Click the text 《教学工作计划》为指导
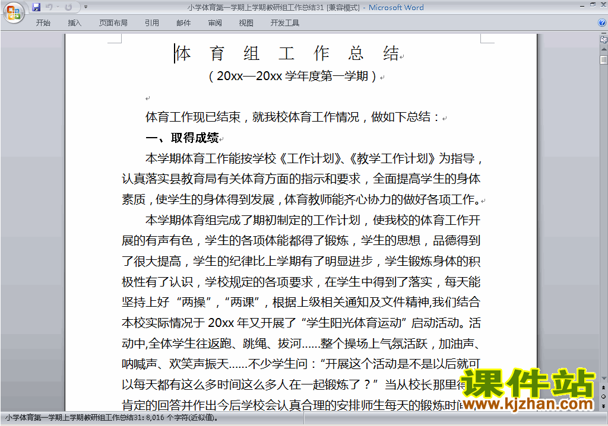 point(412,158)
